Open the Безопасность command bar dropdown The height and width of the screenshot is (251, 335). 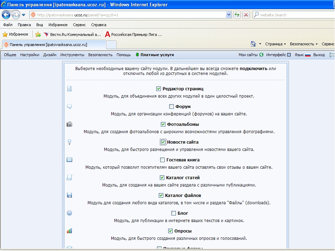pyautogui.click(x=304, y=44)
